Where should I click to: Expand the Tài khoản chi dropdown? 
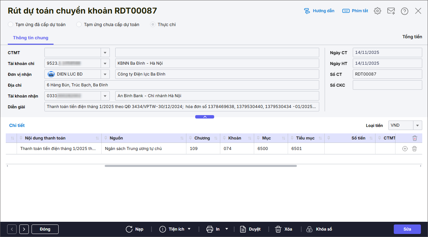coord(105,63)
